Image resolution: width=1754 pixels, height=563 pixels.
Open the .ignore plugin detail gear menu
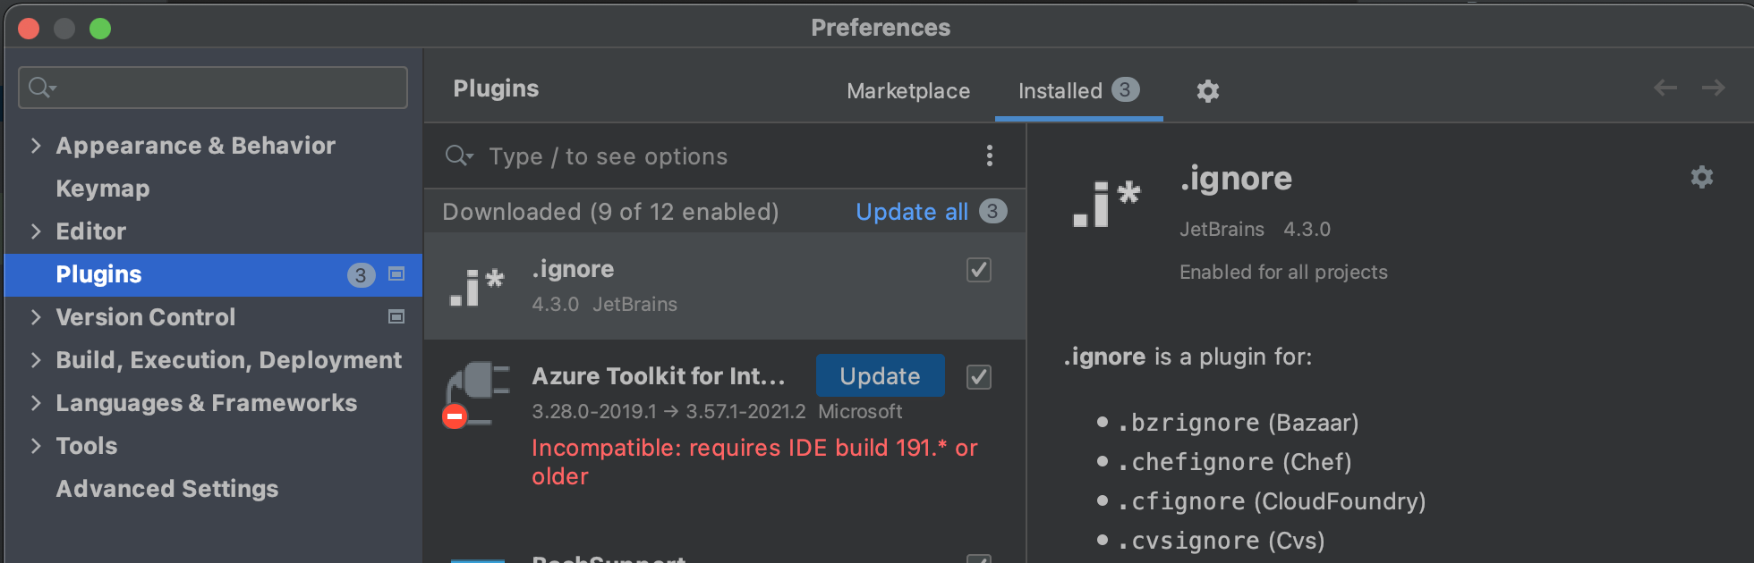(1701, 177)
